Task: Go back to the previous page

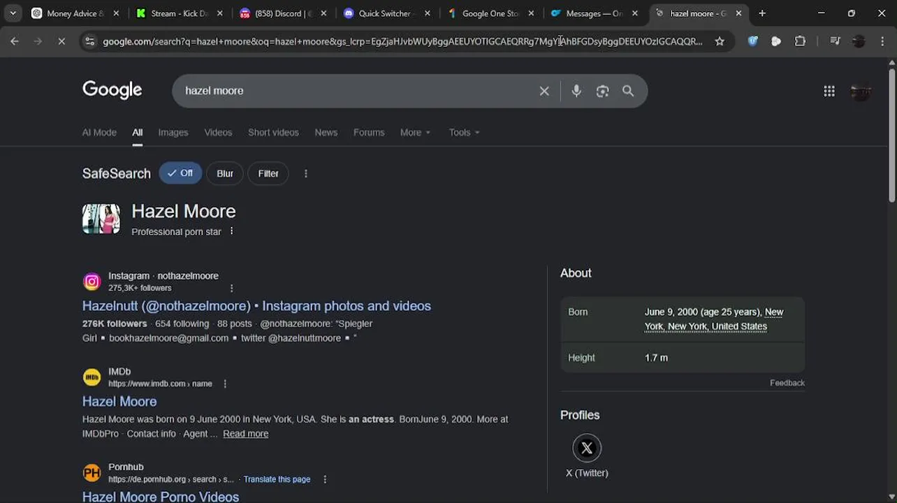Action: pyautogui.click(x=15, y=41)
